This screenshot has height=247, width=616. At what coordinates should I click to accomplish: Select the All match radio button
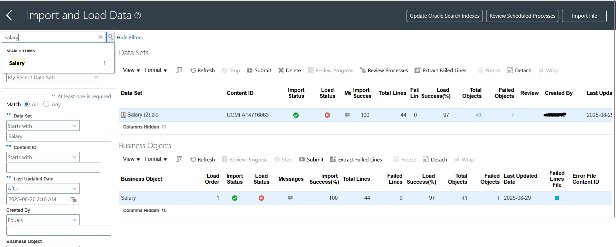pos(27,104)
